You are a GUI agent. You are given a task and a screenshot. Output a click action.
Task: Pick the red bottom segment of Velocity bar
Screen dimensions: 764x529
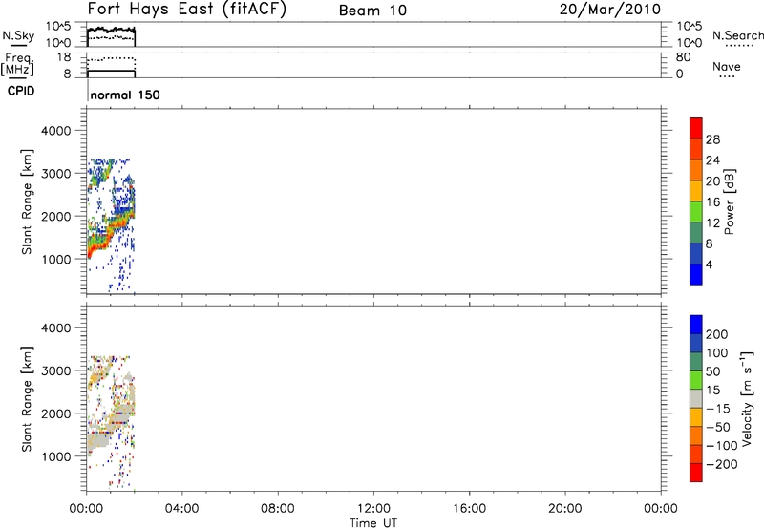(x=696, y=473)
